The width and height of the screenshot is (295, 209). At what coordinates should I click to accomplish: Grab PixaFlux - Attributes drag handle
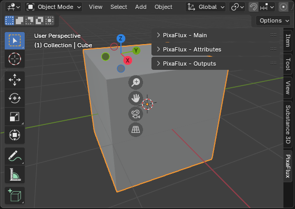[x=273, y=49]
